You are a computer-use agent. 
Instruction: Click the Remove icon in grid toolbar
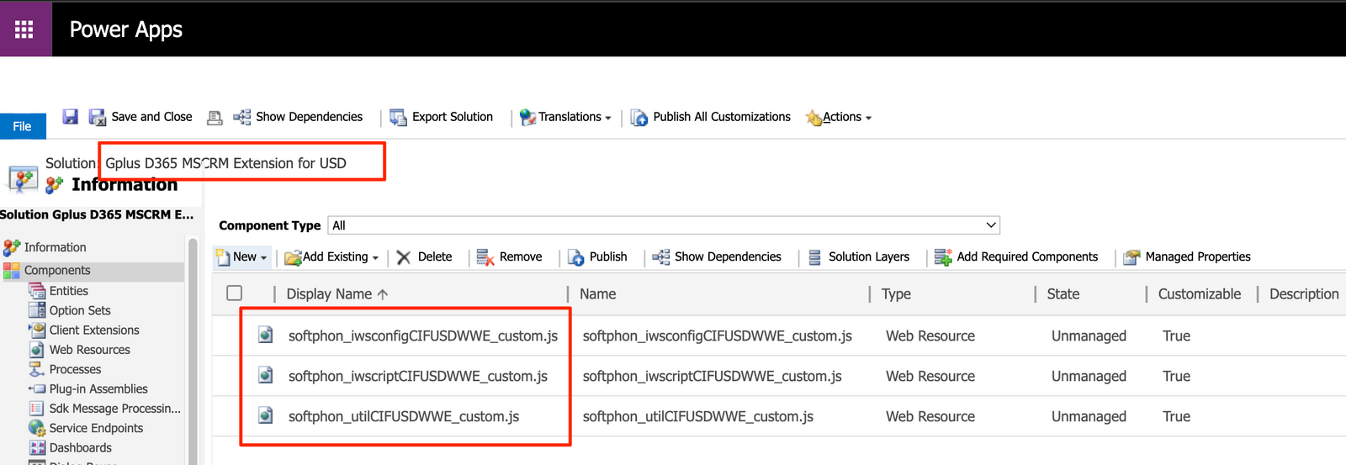(485, 257)
